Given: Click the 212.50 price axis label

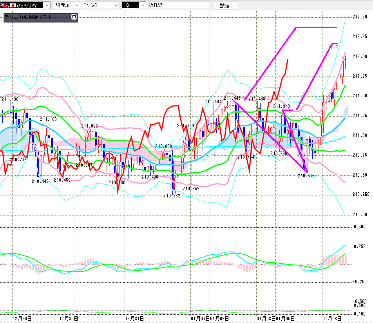Looking at the screenshot, I should (360, 17).
